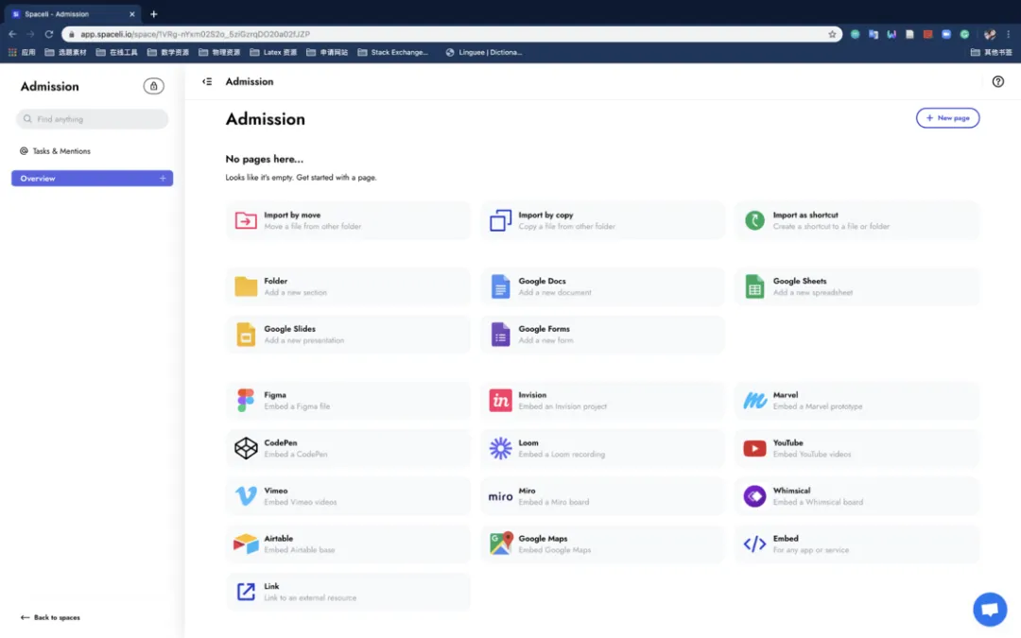The width and height of the screenshot is (1021, 638).
Task: Go back in browser history
Action: point(12,34)
